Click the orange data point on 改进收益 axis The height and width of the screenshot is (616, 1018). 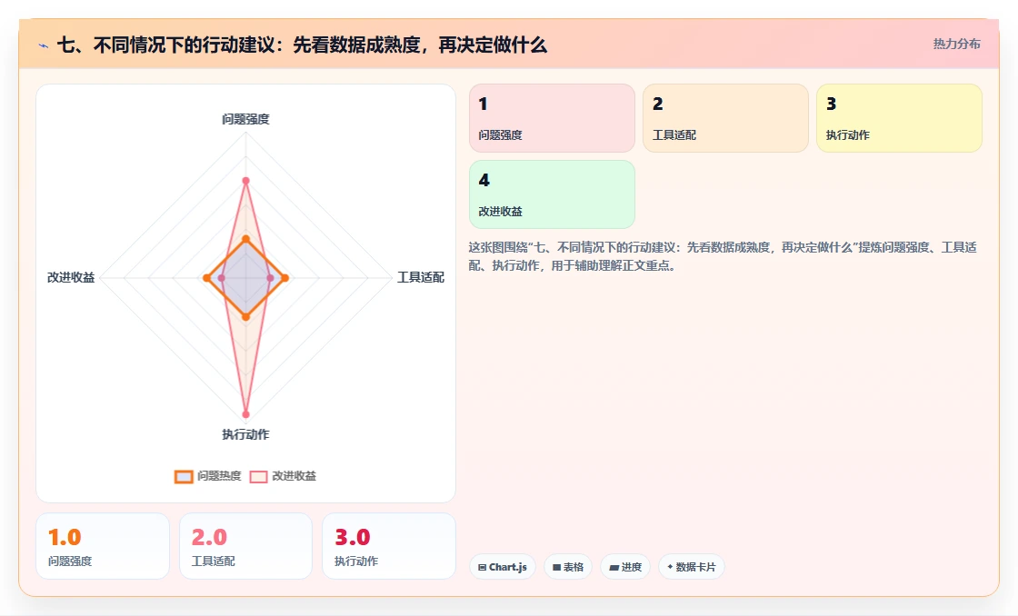[x=206, y=278]
